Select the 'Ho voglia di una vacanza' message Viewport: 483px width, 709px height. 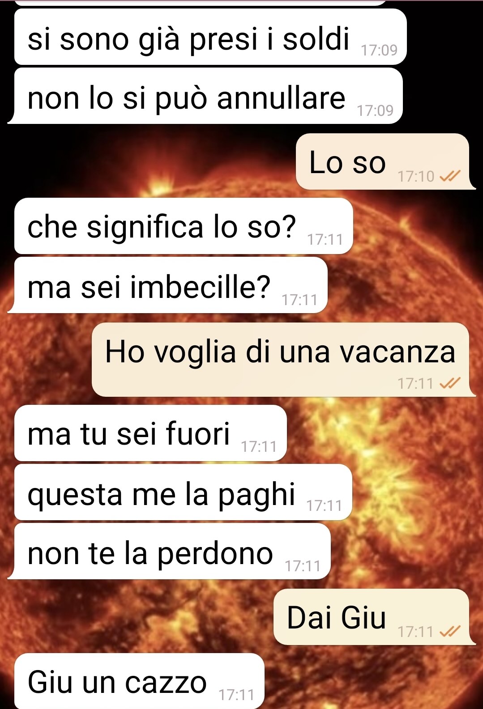281,359
